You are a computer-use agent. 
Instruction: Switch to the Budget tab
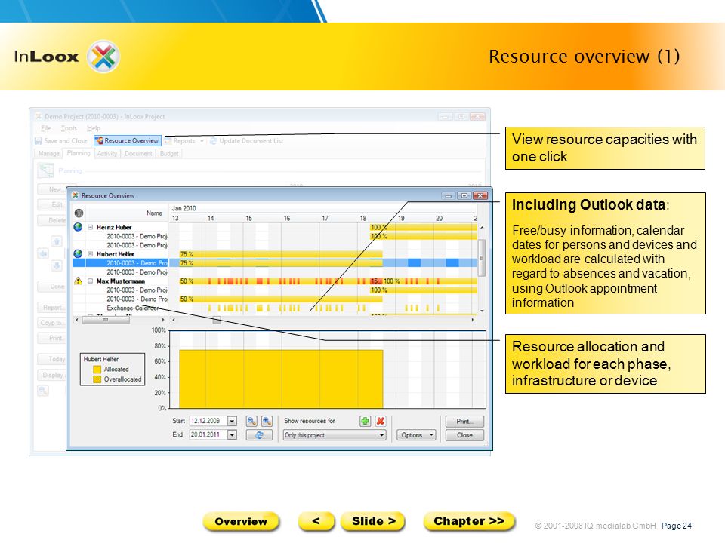pyautogui.click(x=168, y=153)
